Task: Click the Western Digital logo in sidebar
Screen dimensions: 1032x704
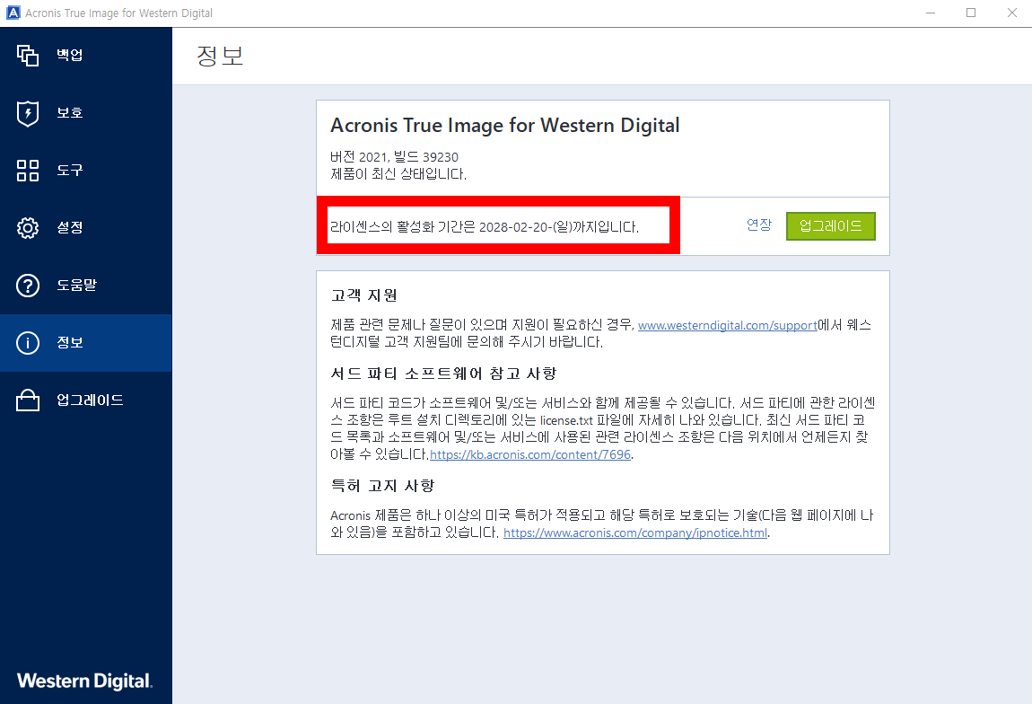Action: pyautogui.click(x=84, y=681)
